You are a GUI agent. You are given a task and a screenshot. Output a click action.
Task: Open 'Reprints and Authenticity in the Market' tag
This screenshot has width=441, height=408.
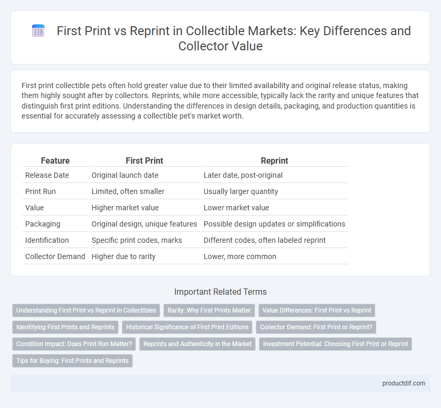coord(197,344)
